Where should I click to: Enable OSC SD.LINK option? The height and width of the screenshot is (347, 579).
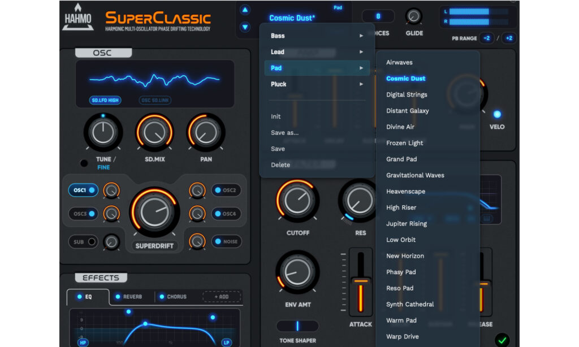tap(155, 100)
